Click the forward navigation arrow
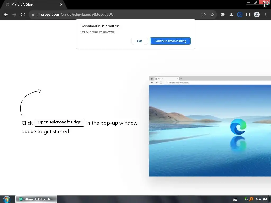Viewport: 271px width, 203px height. tap(14, 15)
